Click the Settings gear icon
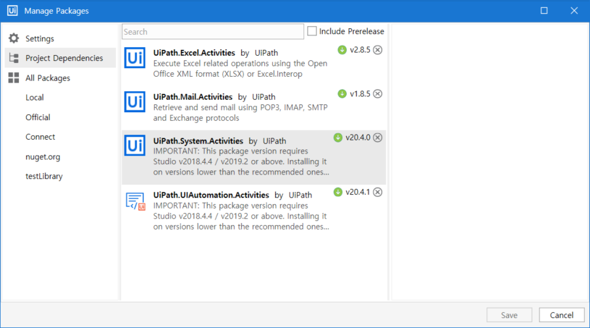Screen dimensions: 590x328 (x=14, y=38)
